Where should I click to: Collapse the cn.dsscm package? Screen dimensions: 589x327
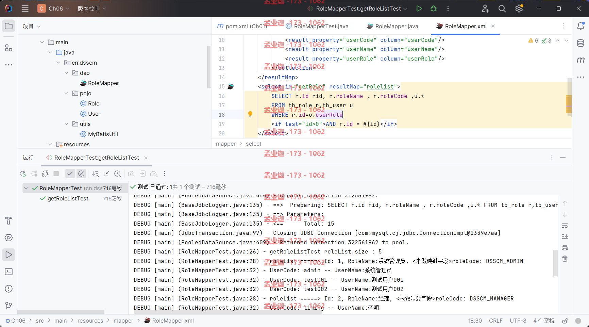(x=58, y=63)
